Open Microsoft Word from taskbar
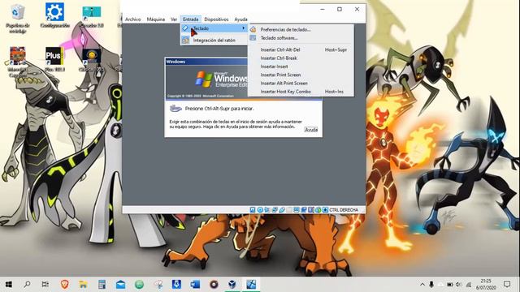 [195, 285]
